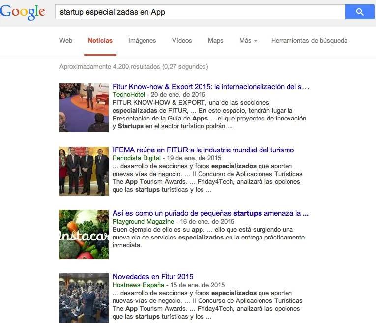Click the date '16 de ene. de 2015'
376x329 pixels.
click(207, 221)
